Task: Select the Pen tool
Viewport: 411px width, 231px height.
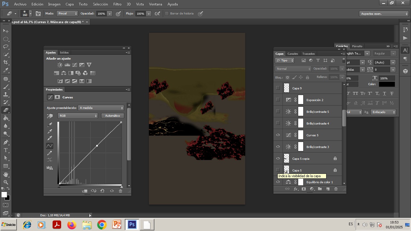Action: (6, 142)
